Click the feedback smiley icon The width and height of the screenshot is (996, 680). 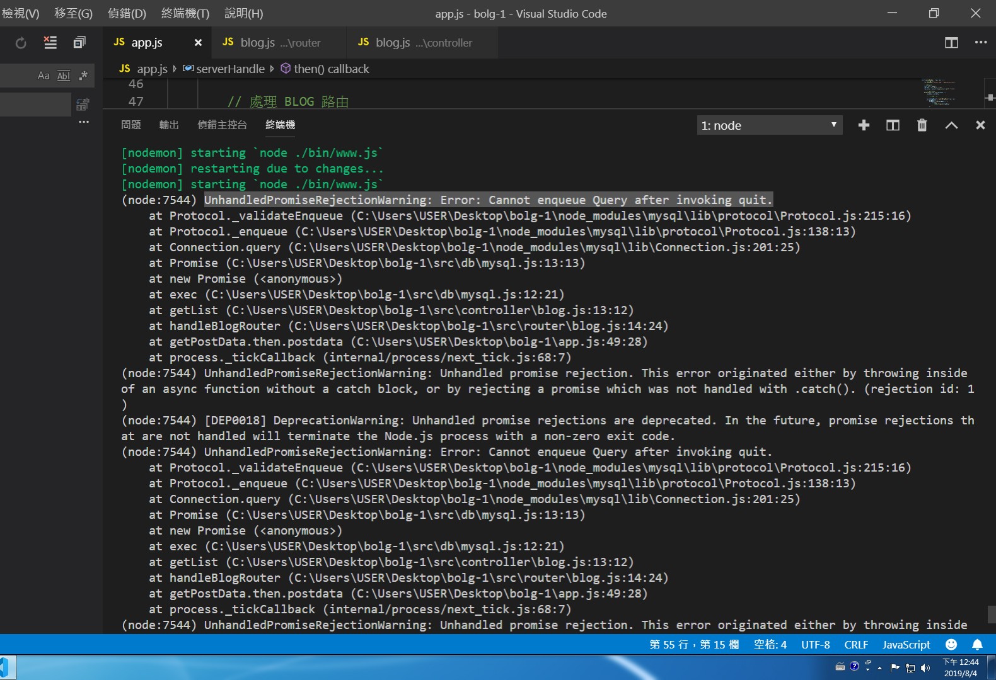[951, 644]
